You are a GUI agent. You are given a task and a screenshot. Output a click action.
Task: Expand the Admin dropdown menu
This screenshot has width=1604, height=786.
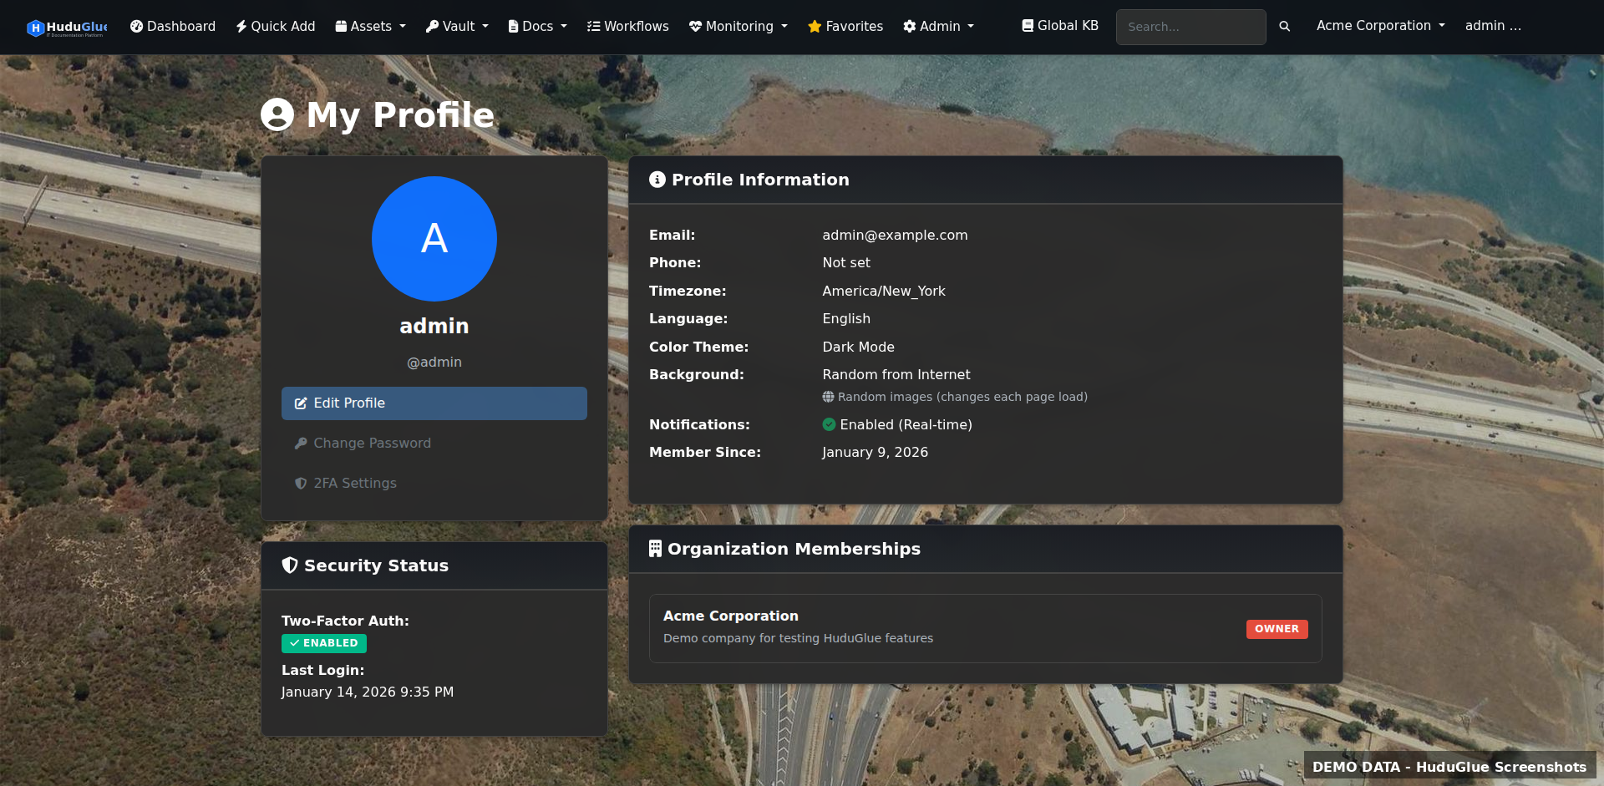point(939,27)
